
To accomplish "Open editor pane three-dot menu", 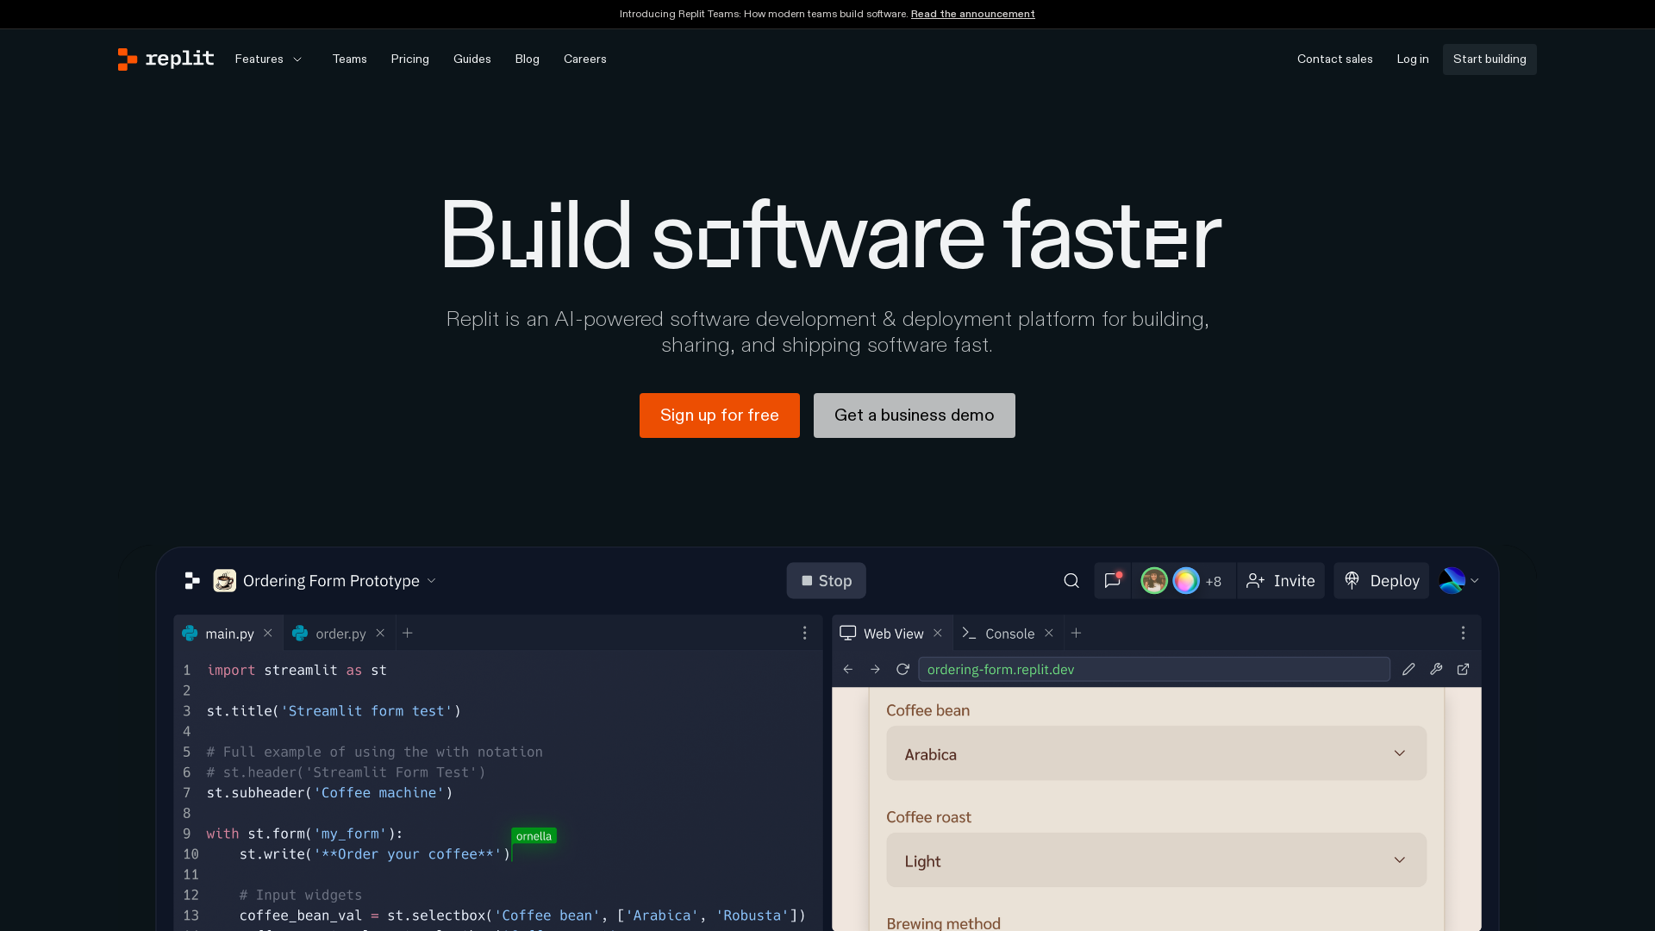I will click(805, 634).
